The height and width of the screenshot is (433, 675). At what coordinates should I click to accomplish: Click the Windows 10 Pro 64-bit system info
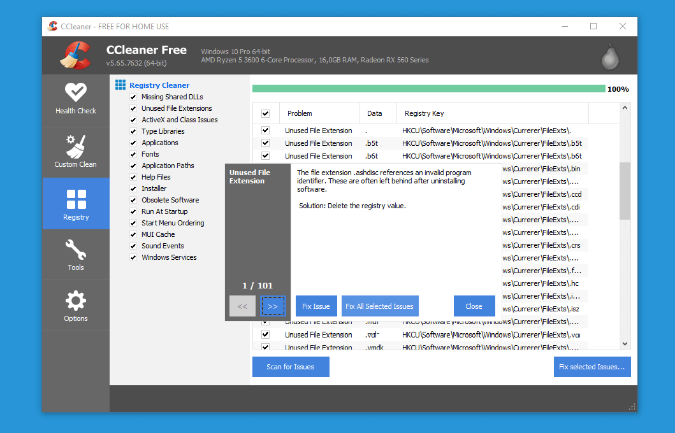235,52
